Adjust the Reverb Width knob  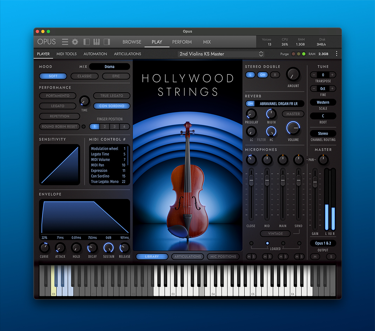[x=271, y=114]
